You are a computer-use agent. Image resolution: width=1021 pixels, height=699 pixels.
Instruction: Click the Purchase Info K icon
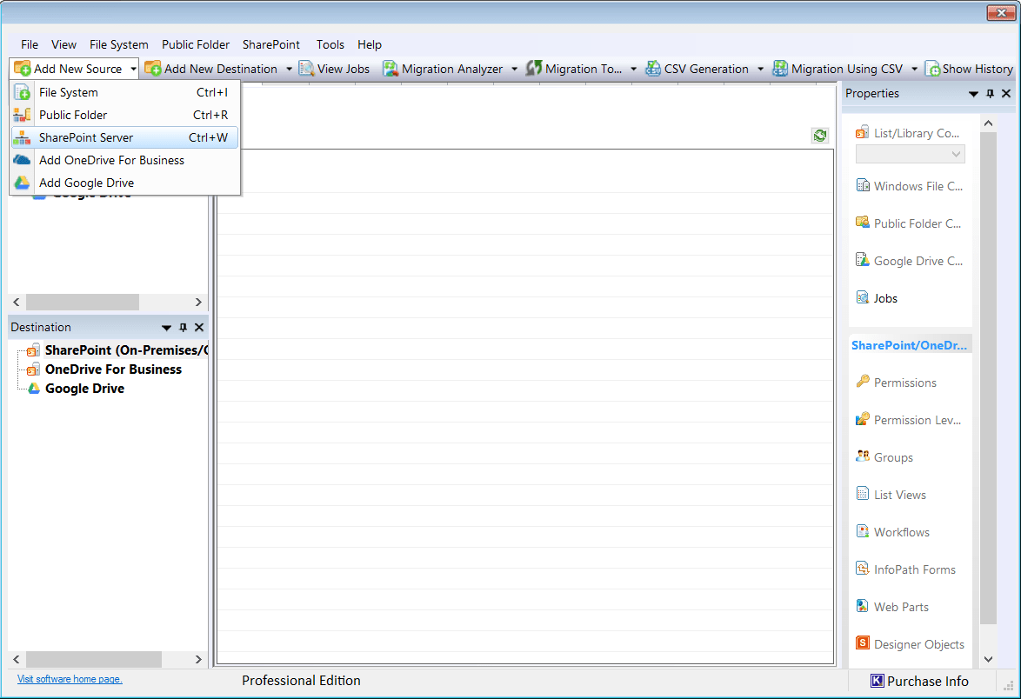click(878, 681)
